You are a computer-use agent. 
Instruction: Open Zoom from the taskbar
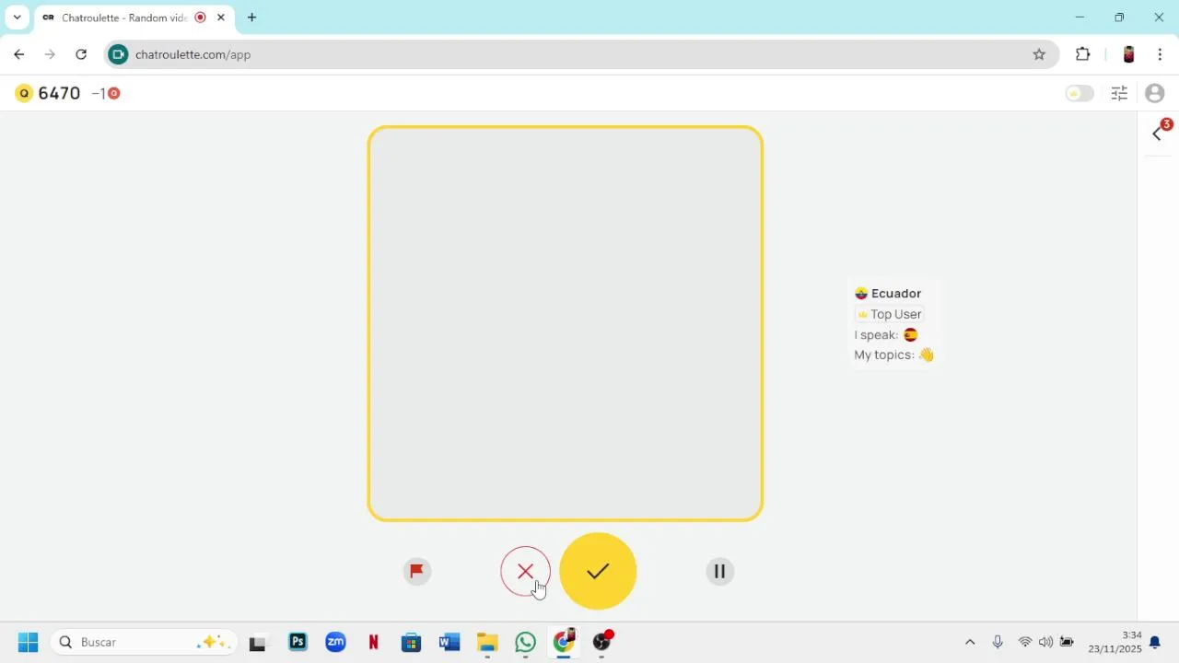click(x=335, y=643)
